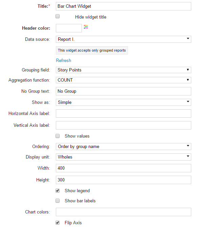Focus the Title field with Bar Chart Widget

click(x=124, y=6)
